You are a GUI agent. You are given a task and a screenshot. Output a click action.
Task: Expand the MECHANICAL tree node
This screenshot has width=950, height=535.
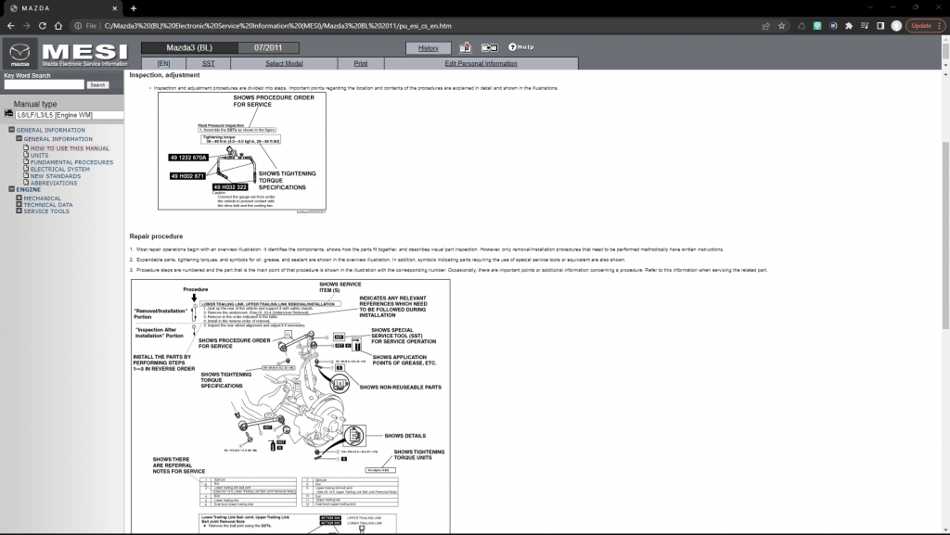18,197
